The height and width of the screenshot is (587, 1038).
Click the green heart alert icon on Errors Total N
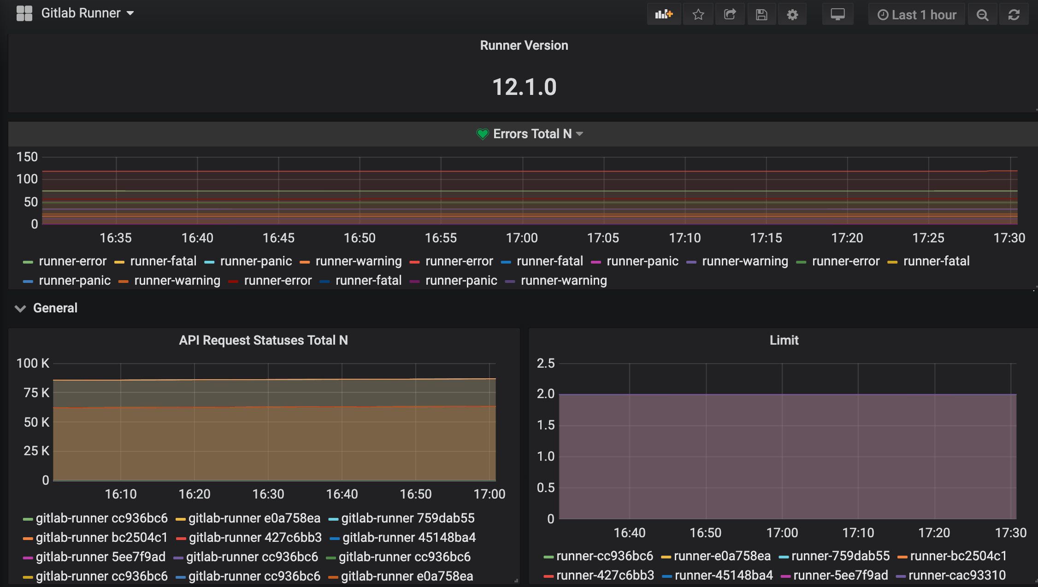point(482,134)
